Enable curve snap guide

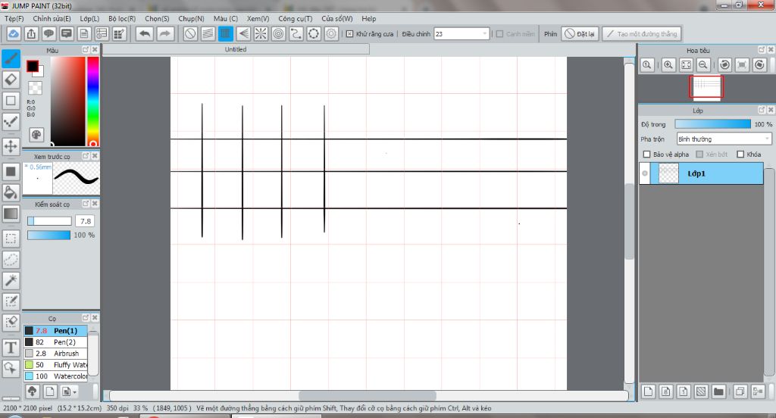click(296, 33)
